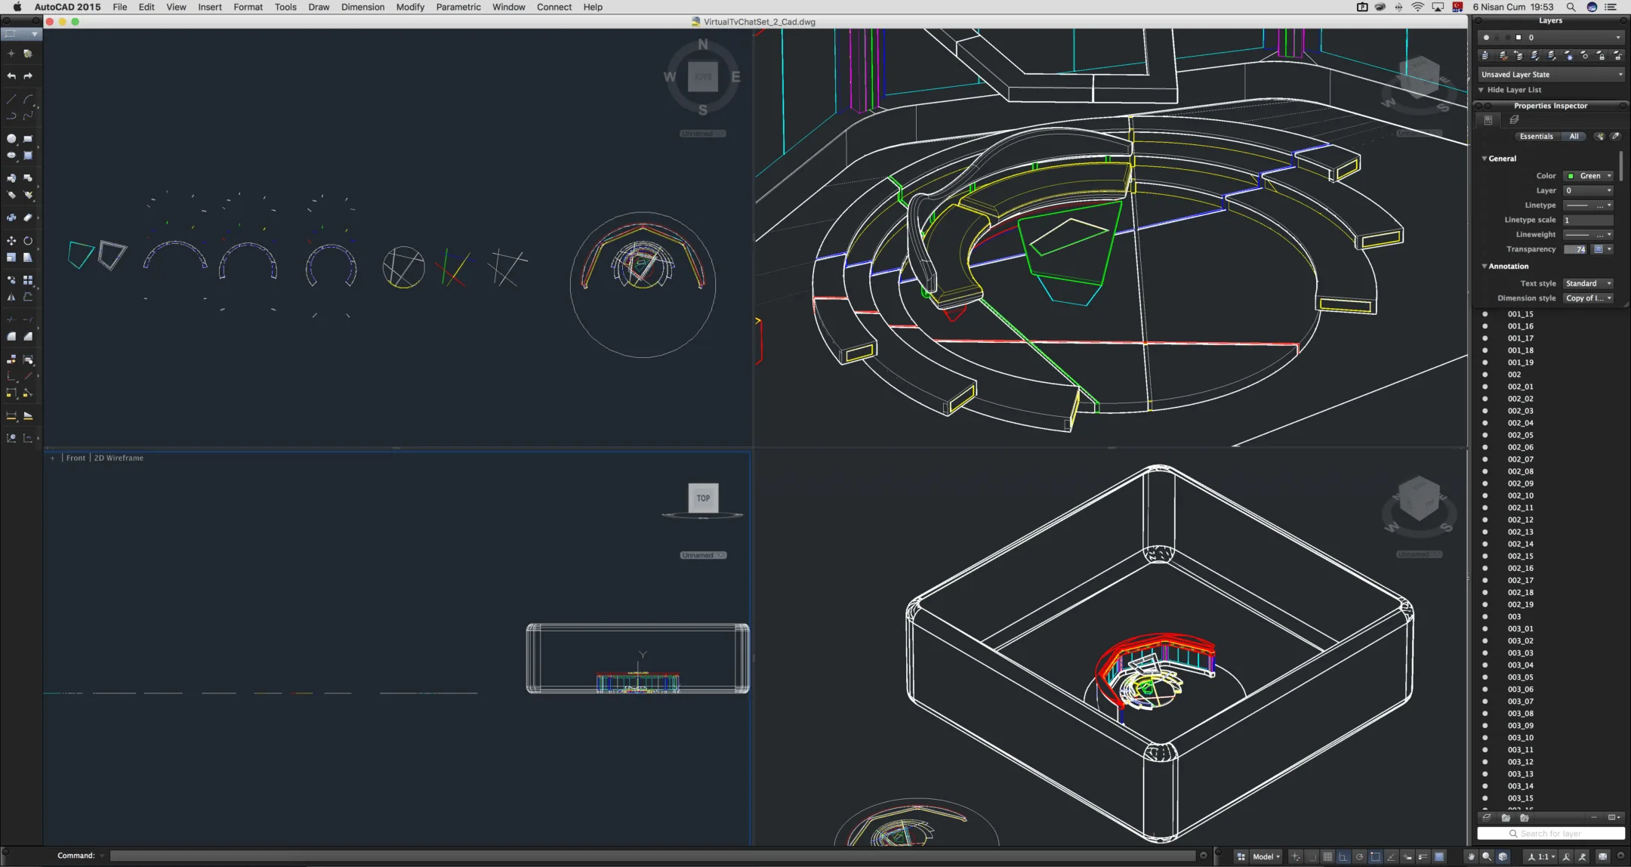Click the Layer Properties icon

(1487, 55)
